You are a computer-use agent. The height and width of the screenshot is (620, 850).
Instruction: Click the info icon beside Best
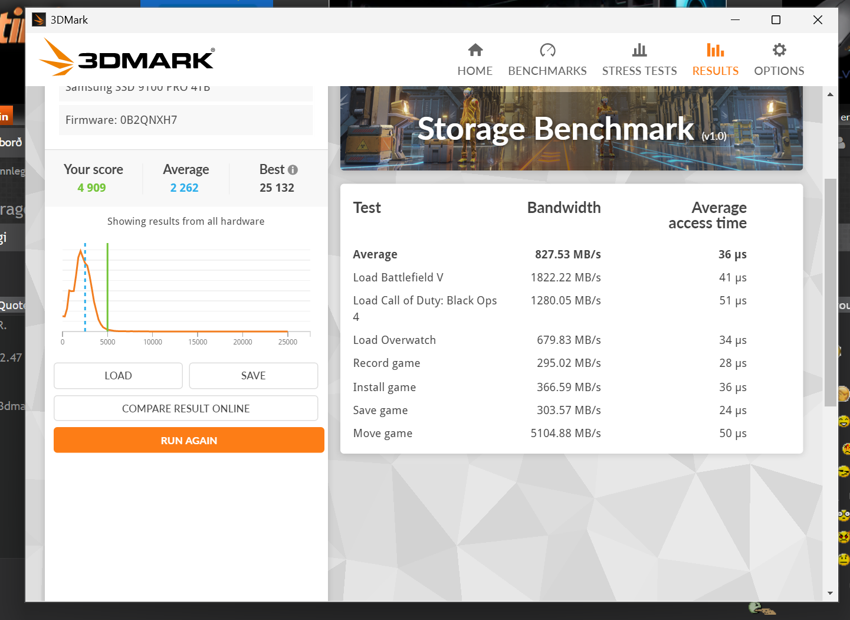[293, 170]
